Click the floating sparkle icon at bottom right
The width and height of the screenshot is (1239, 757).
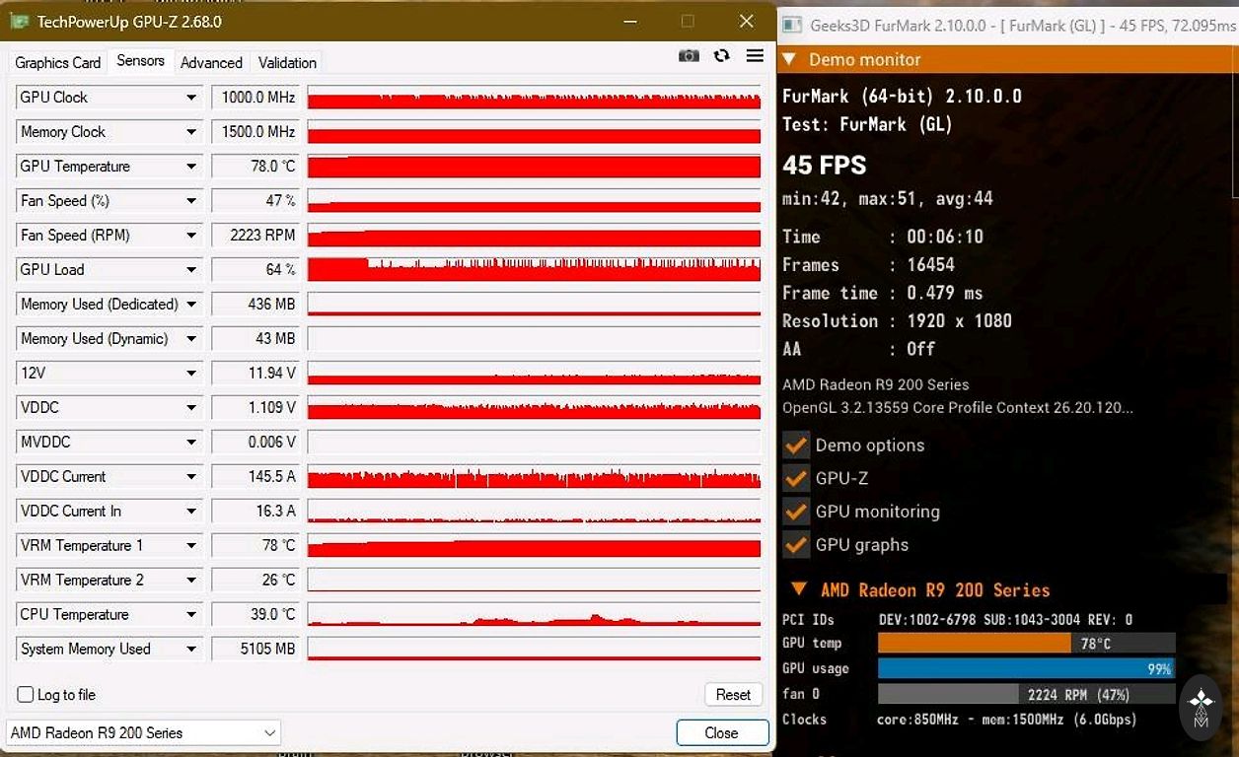(x=1201, y=702)
